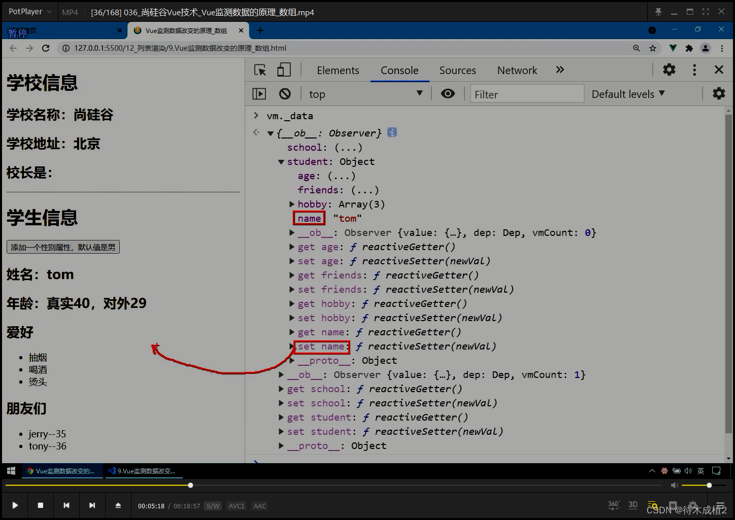
Task: Invoke getter for age: (...)
Action: [342, 176]
